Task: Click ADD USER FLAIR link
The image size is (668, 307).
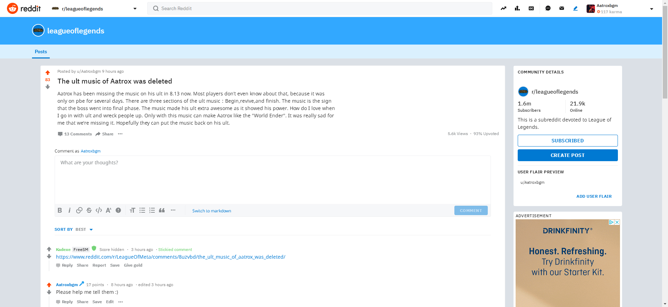Action: (594, 196)
